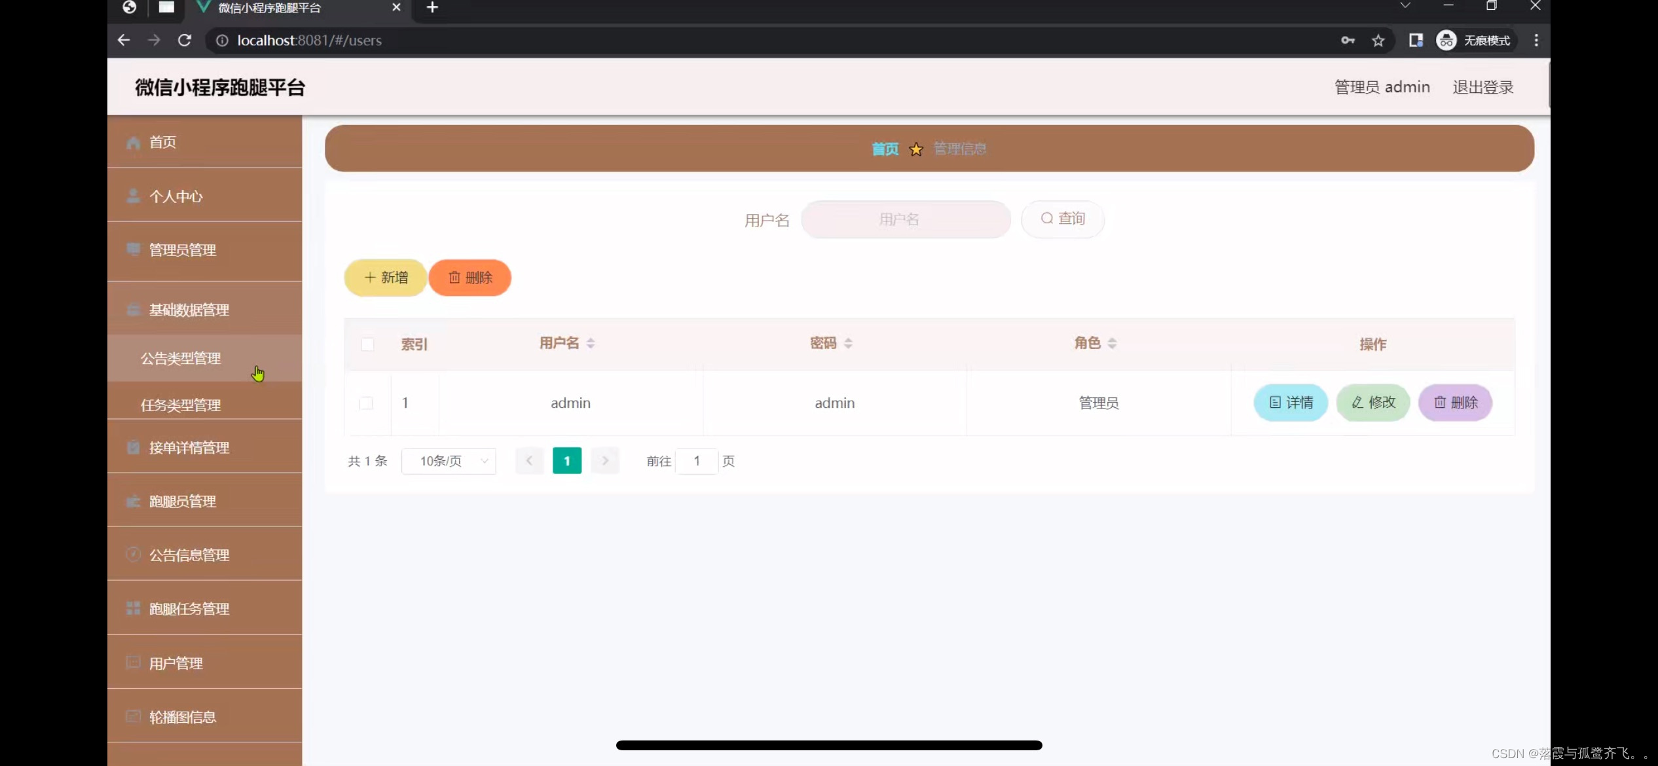The height and width of the screenshot is (766, 1658).
Task: Sort by 密码 column arrows
Action: coord(848,344)
